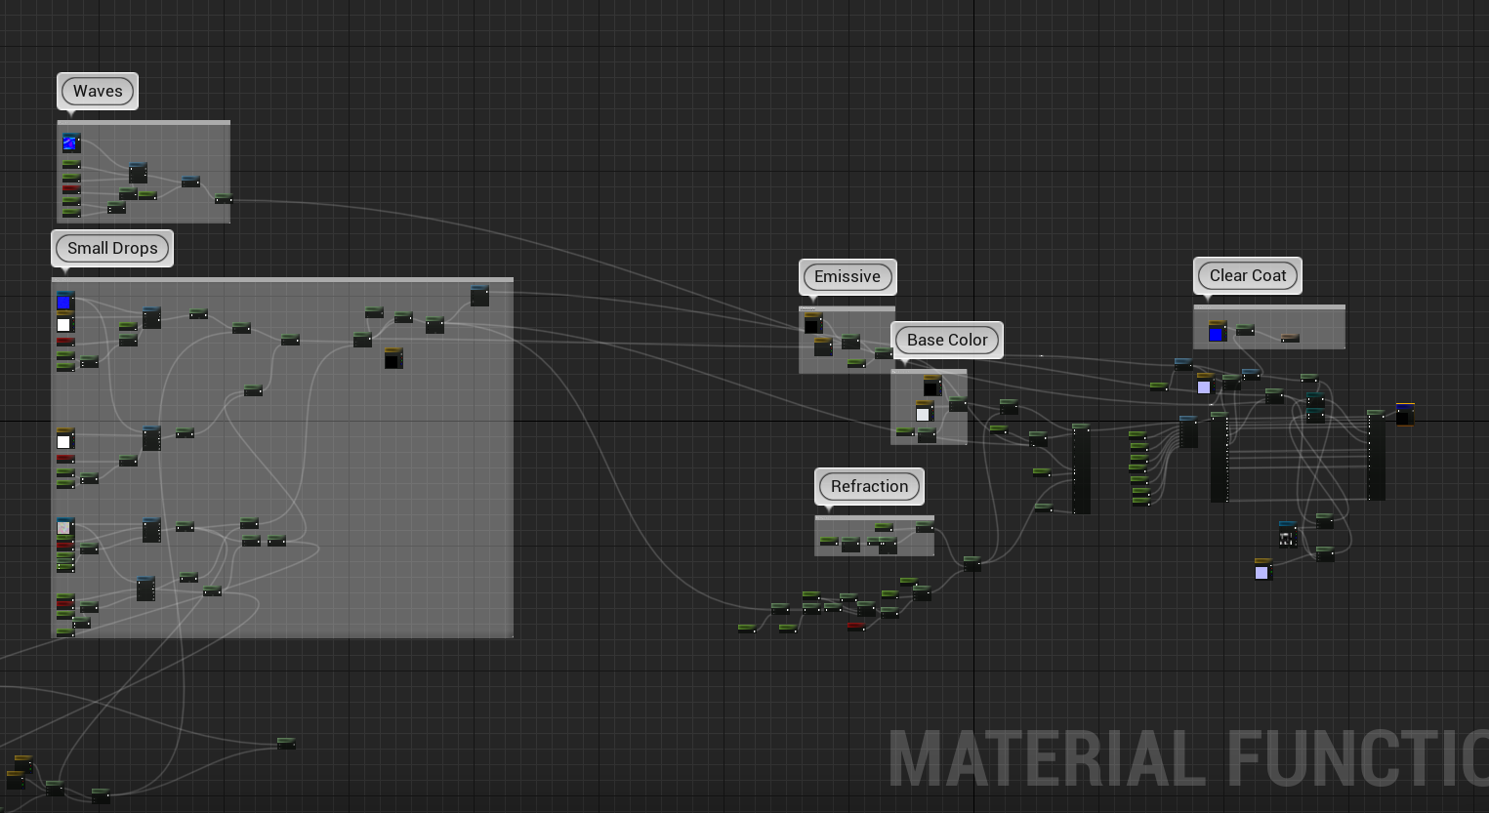Select brown-header node in Clear Coat comment

[x=1290, y=338]
